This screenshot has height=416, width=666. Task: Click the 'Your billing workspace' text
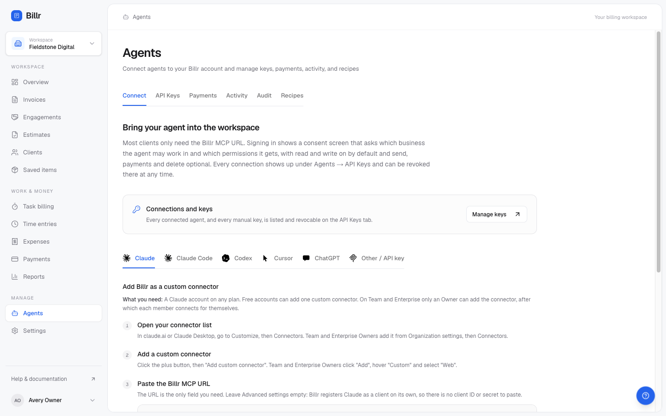(621, 17)
